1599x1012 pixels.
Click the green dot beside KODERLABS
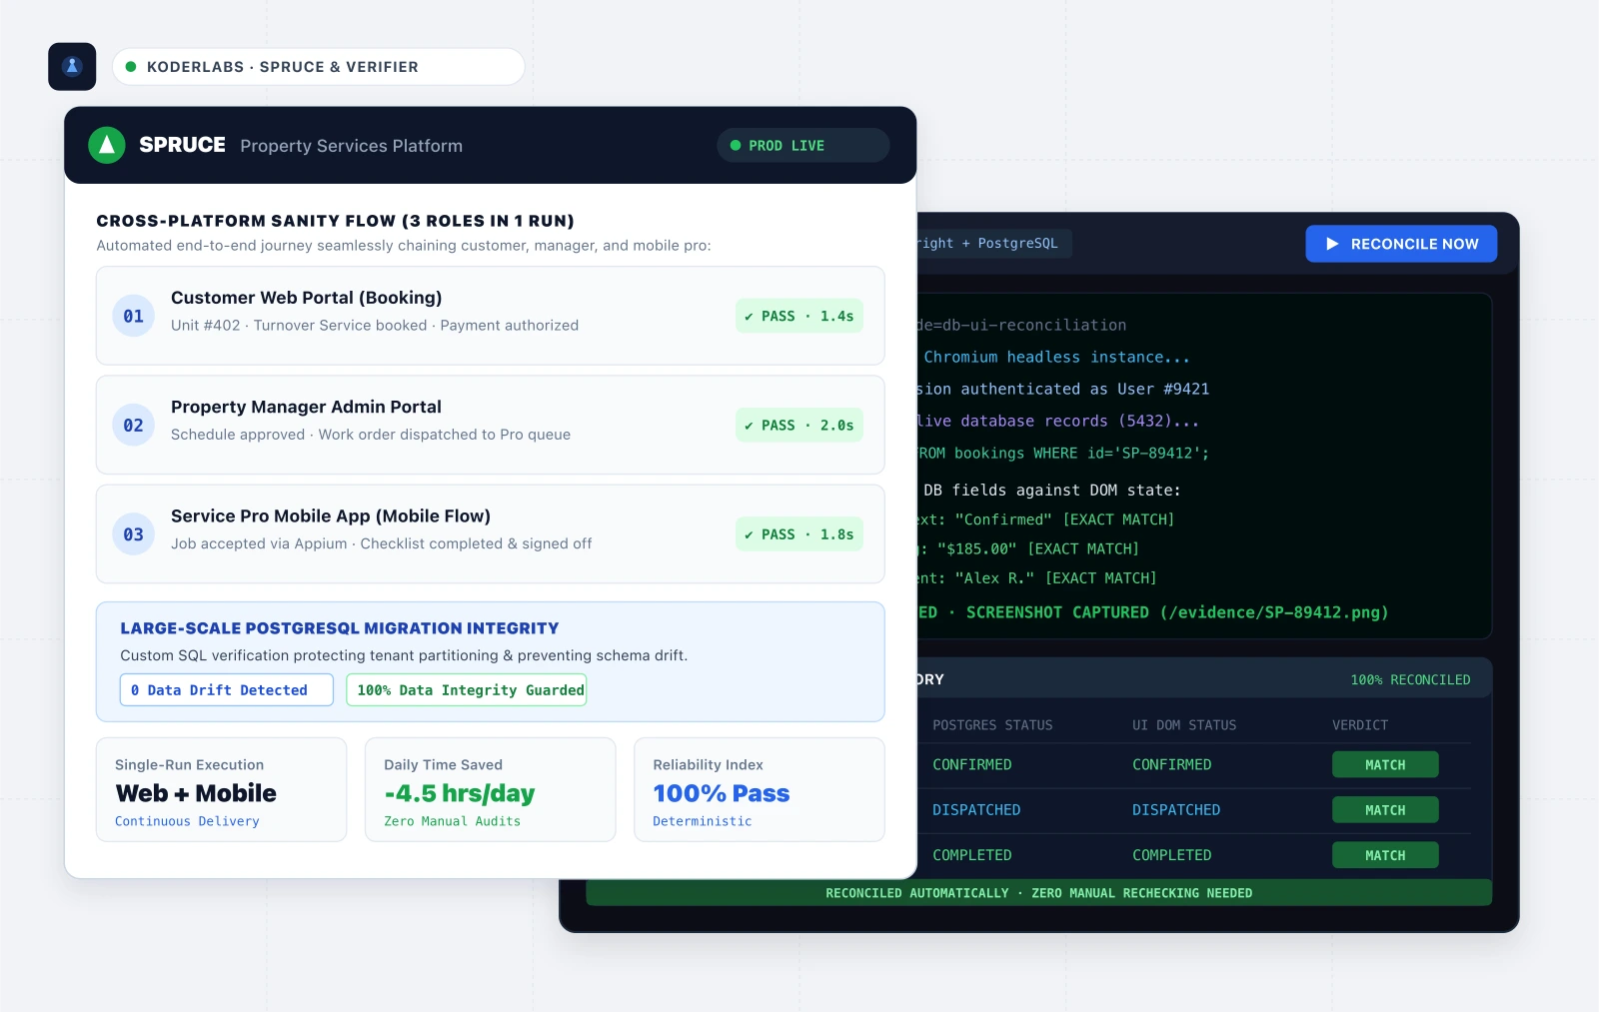(x=131, y=67)
